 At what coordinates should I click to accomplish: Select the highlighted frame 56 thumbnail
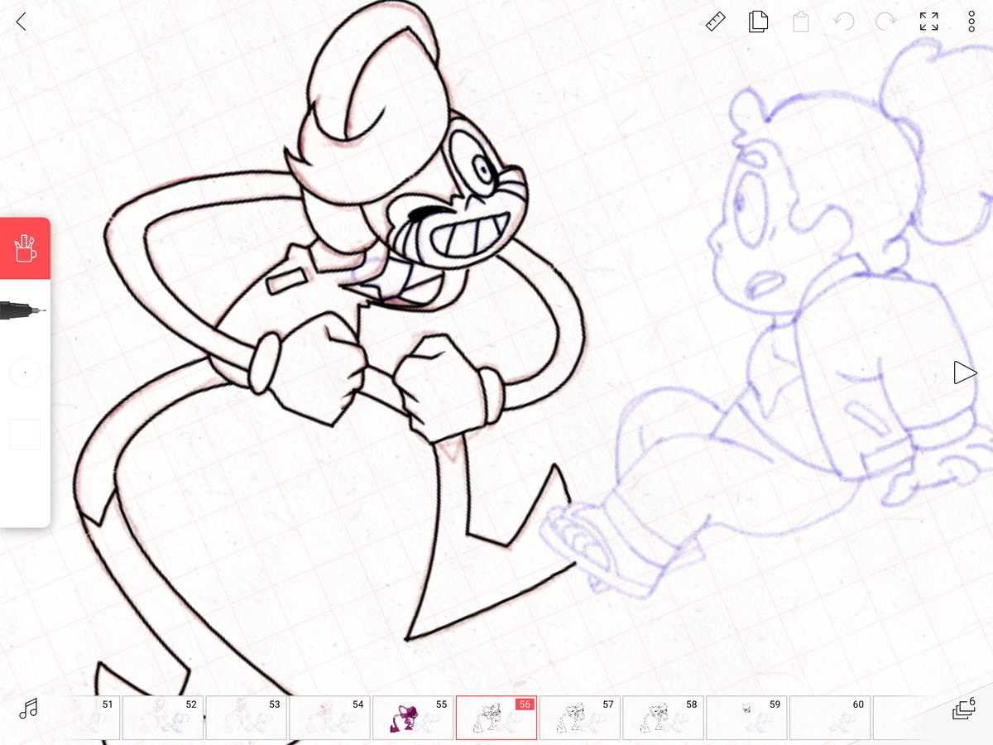click(x=496, y=717)
